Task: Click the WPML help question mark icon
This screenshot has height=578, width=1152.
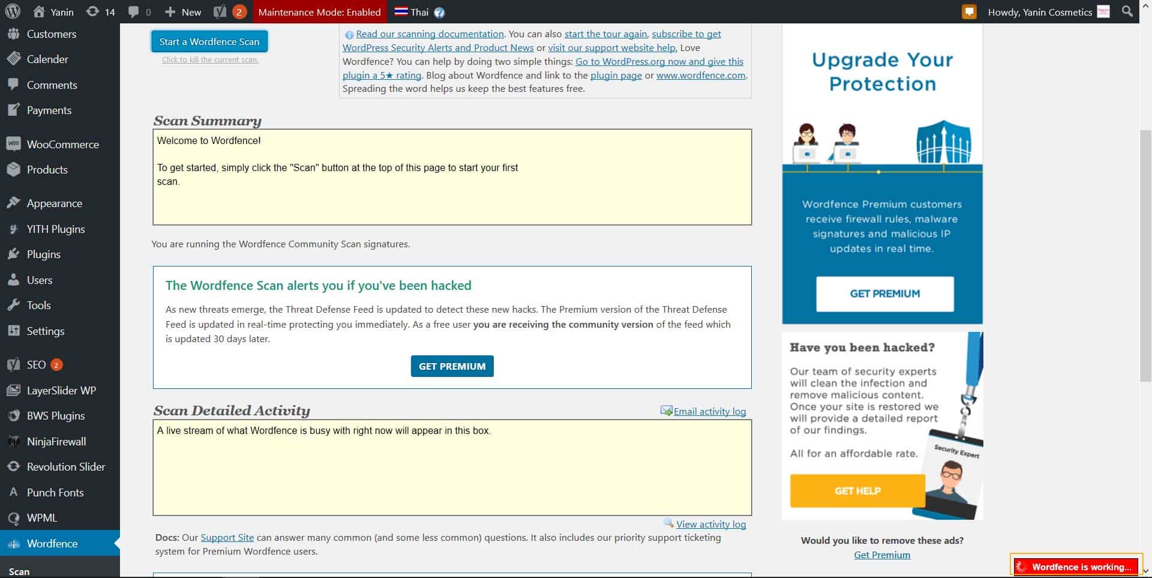Action: (439, 12)
